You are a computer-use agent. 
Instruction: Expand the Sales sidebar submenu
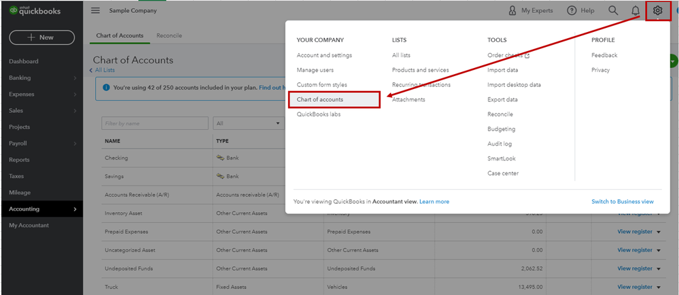click(x=75, y=111)
